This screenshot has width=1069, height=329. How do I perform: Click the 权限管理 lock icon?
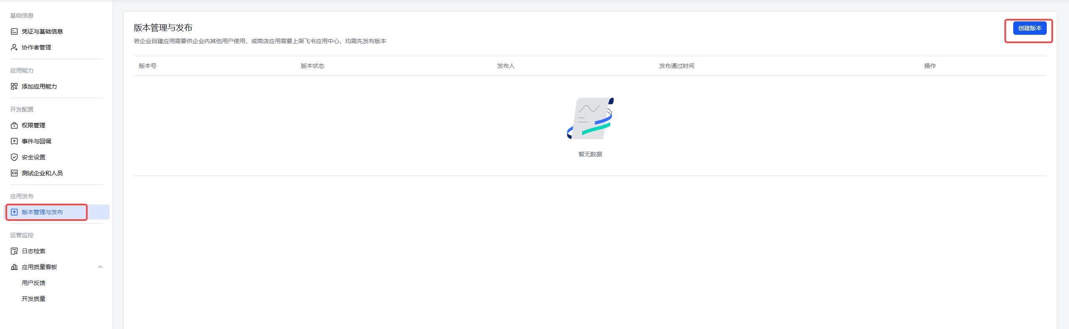[x=14, y=125]
